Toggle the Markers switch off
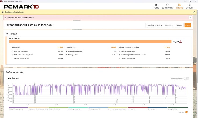This screenshot has height=118, width=198. (187, 112)
